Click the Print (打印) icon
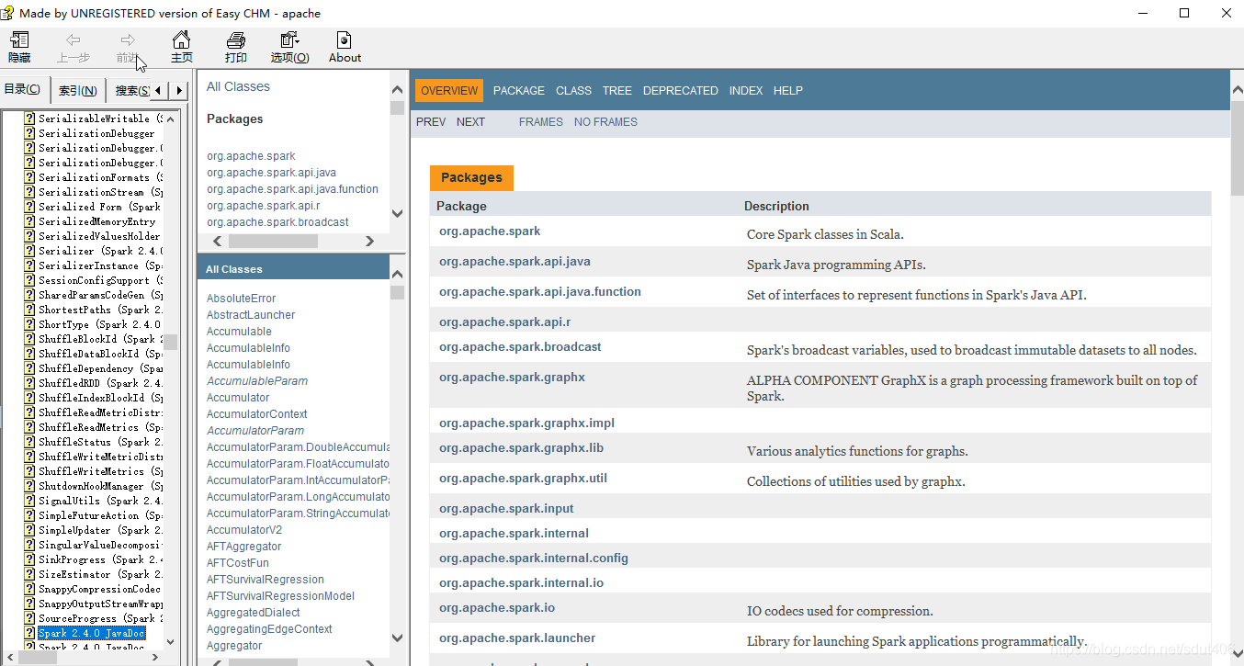 pyautogui.click(x=236, y=40)
